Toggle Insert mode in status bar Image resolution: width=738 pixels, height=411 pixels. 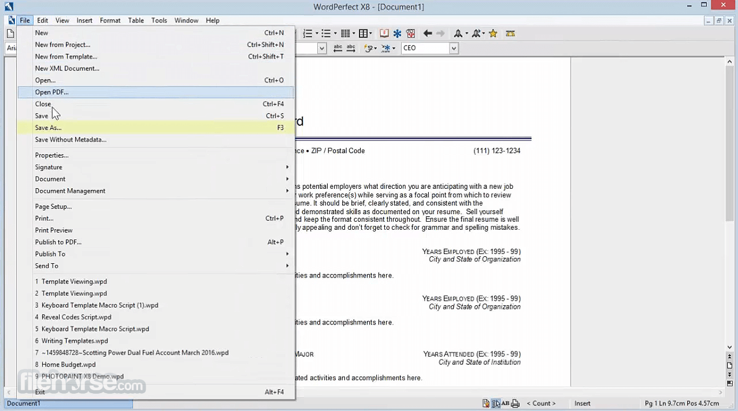[x=583, y=403]
